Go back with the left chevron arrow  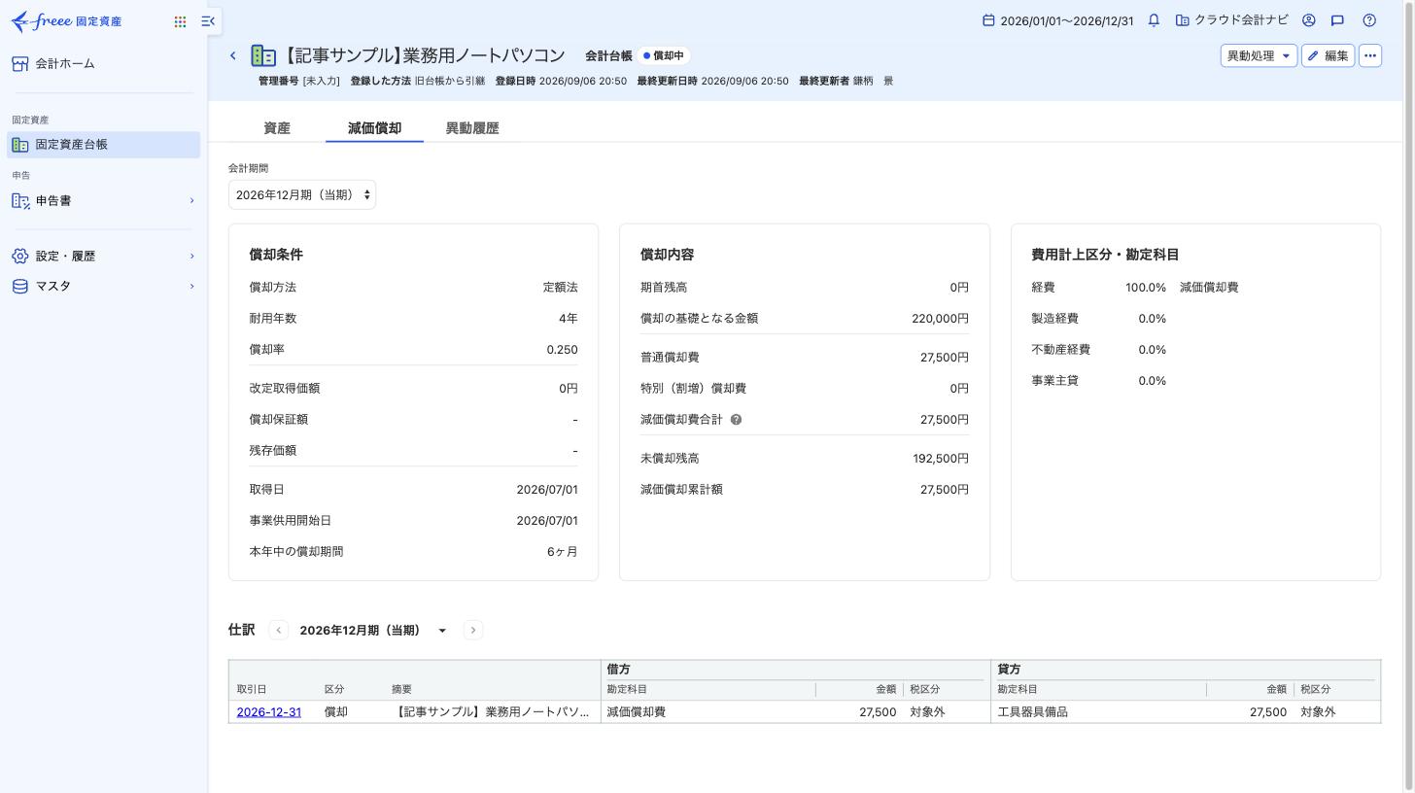tap(233, 55)
